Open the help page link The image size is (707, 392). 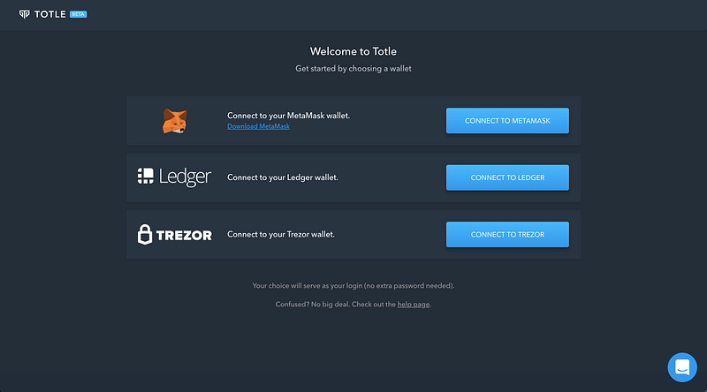pos(414,305)
